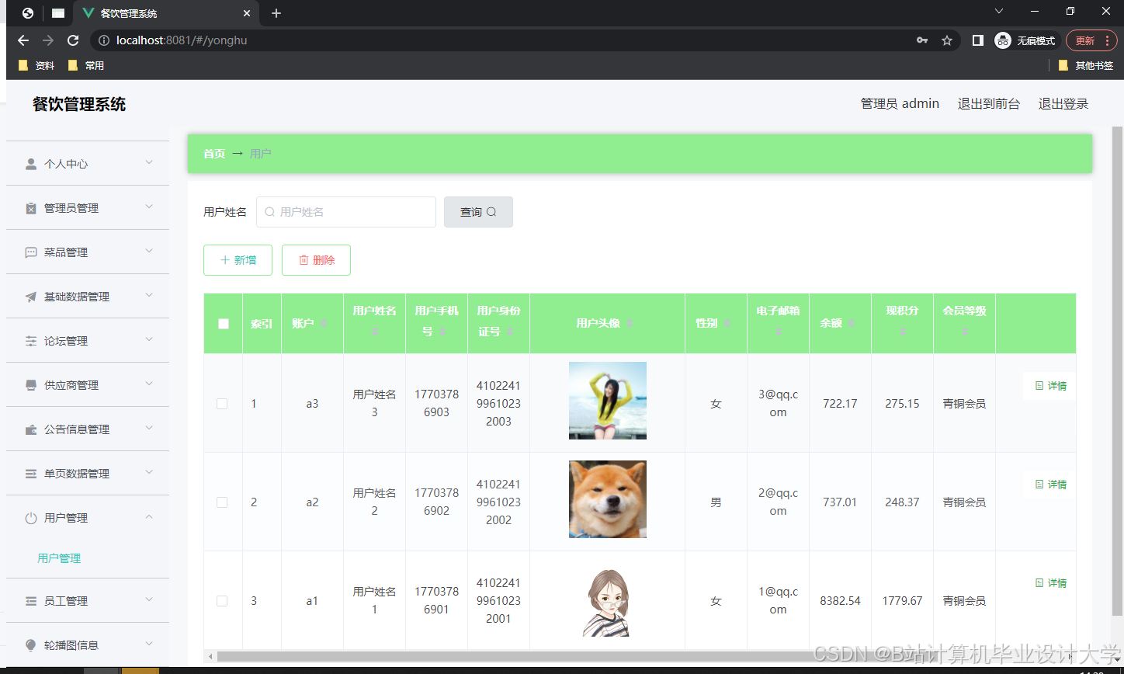Focus the 用户姓名 search input field

coord(346,212)
